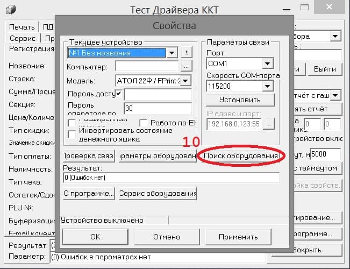The height and width of the screenshot is (269, 350).
Task: Click the browse button next to Компьютер field
Action: point(186,66)
